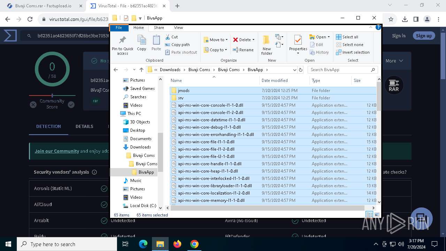Click the Copy ribbon icon
The width and height of the screenshot is (446, 251).
141,40
